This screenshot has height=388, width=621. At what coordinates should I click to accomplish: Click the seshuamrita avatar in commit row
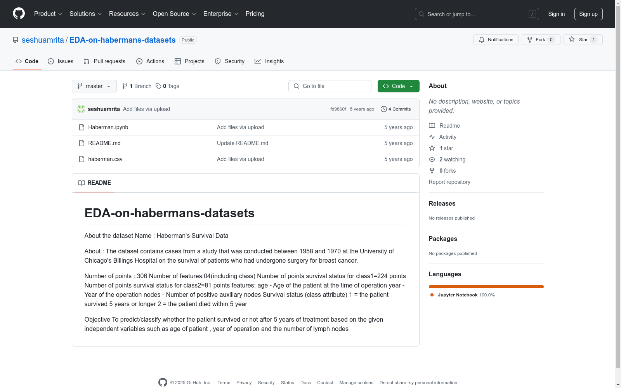point(81,109)
